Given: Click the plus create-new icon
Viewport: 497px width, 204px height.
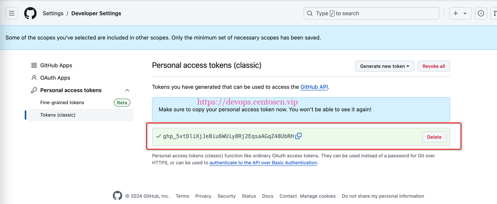Looking at the screenshot, I should pos(456,13).
